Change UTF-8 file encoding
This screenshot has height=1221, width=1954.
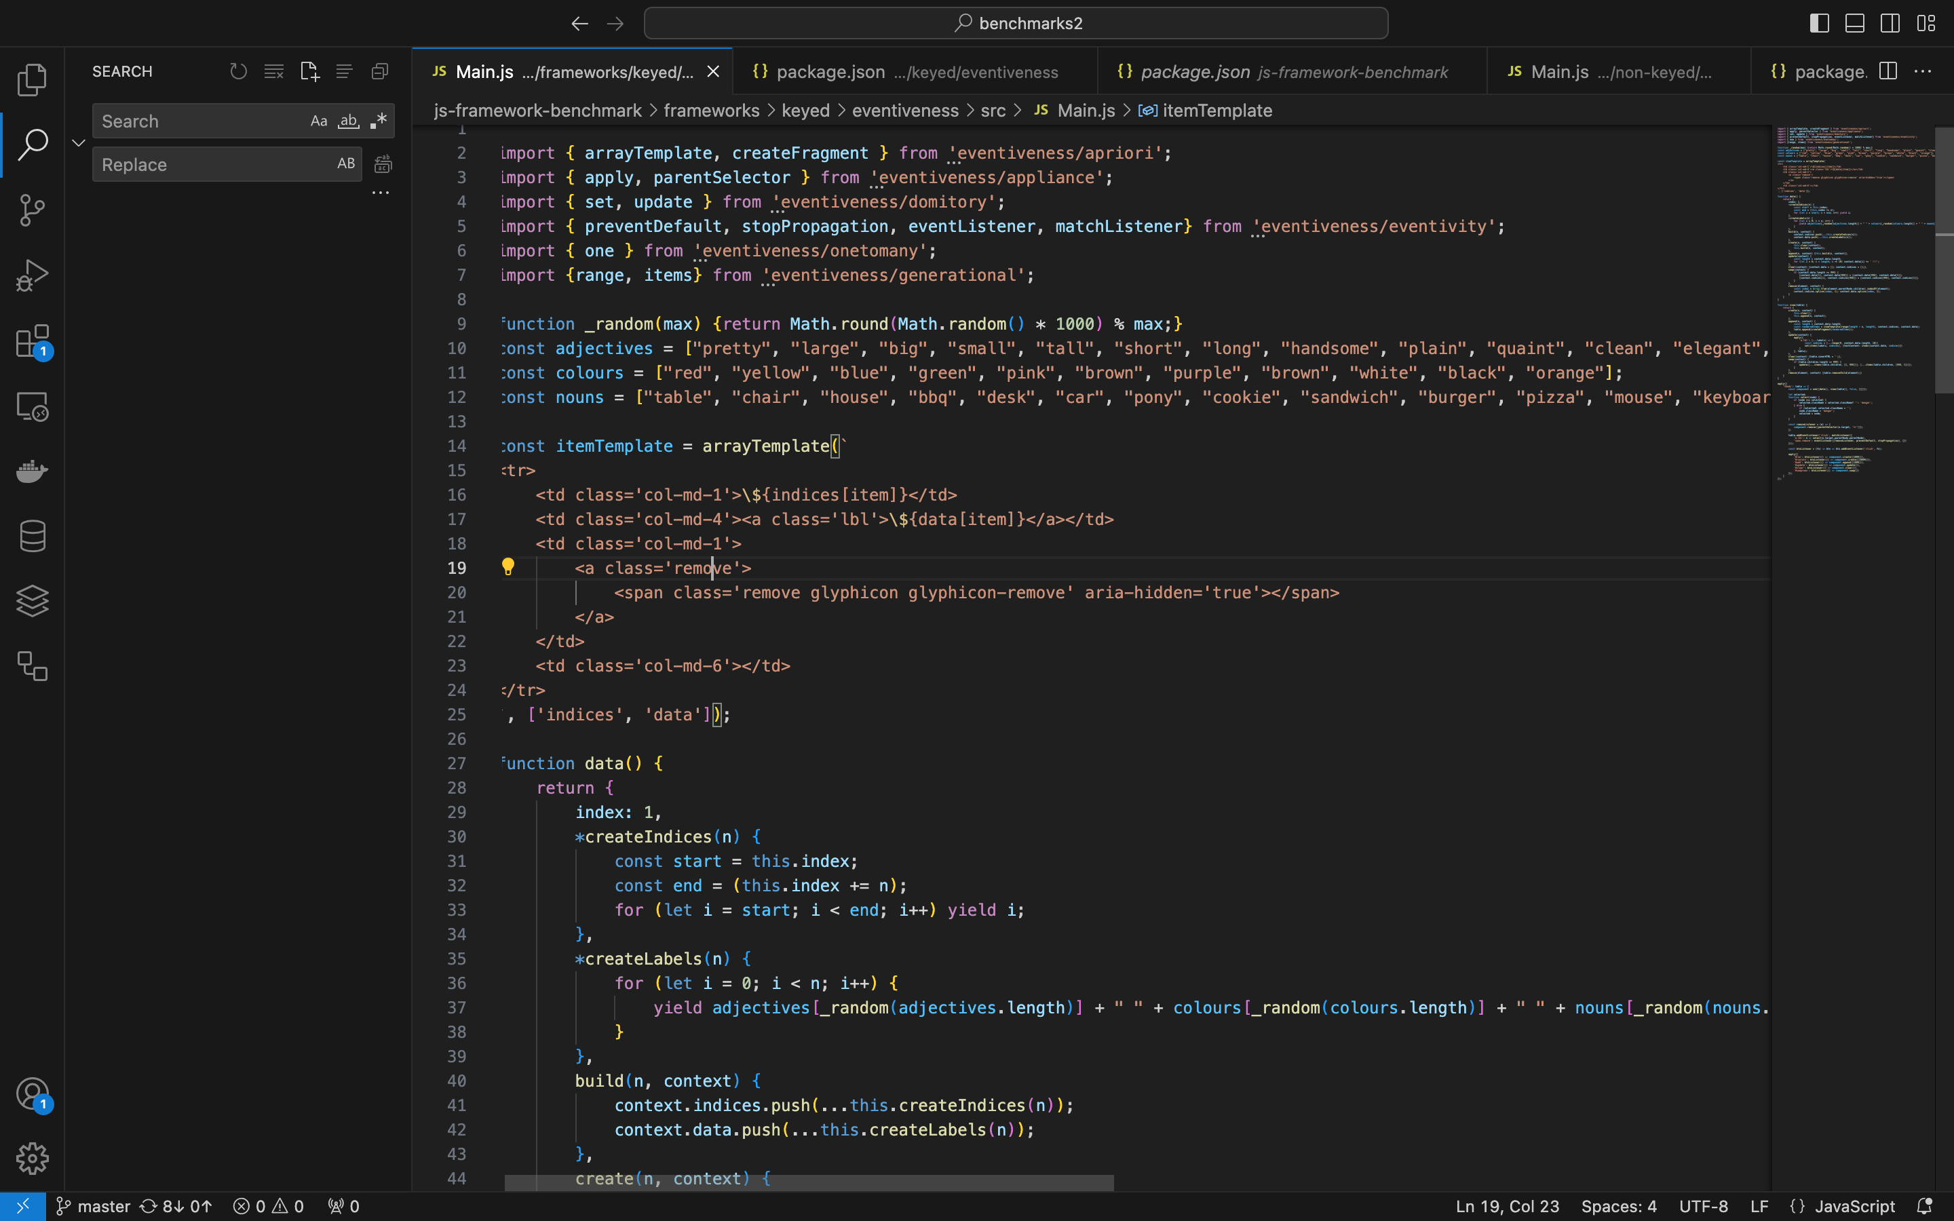[x=1704, y=1207]
